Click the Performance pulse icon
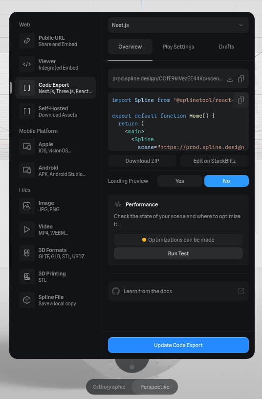This screenshot has height=399, width=262. click(118, 204)
